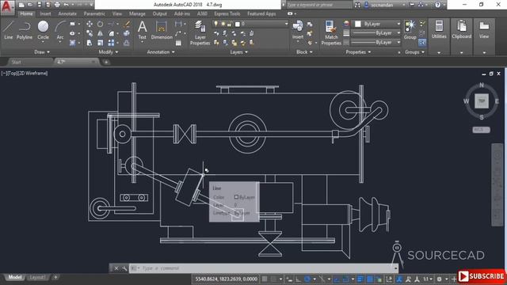The height and width of the screenshot is (285, 507).
Task: Open the AutoCAD application menu (red A)
Action: click(x=7, y=7)
